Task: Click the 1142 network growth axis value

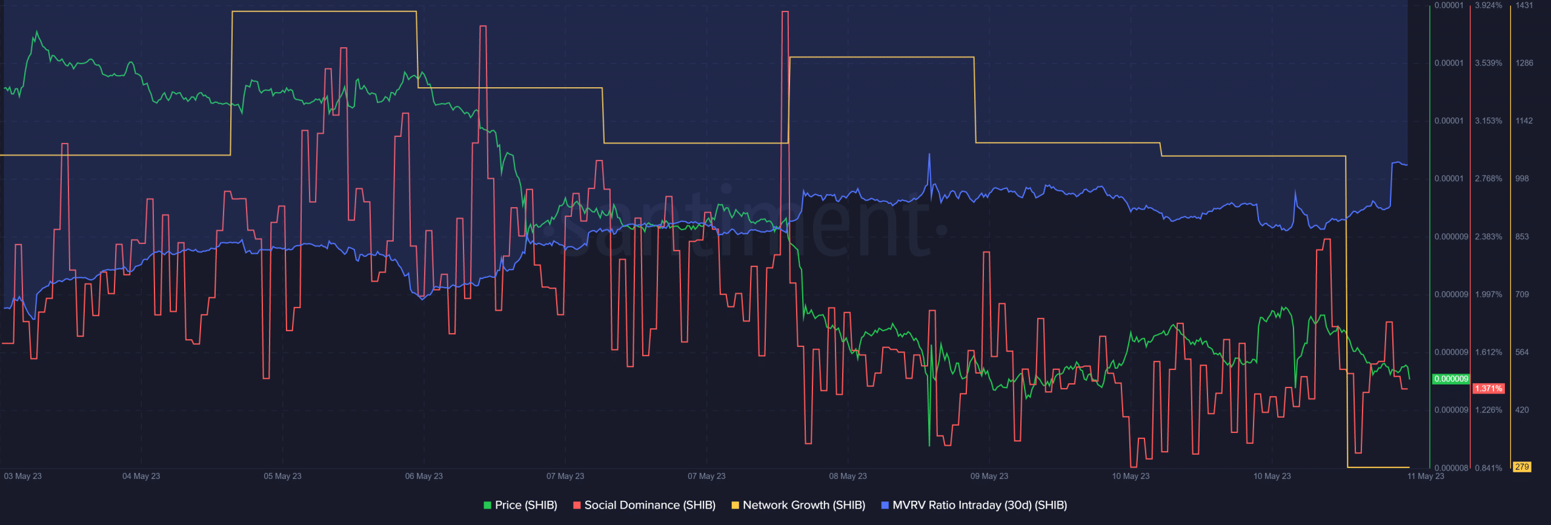Action: (1524, 121)
